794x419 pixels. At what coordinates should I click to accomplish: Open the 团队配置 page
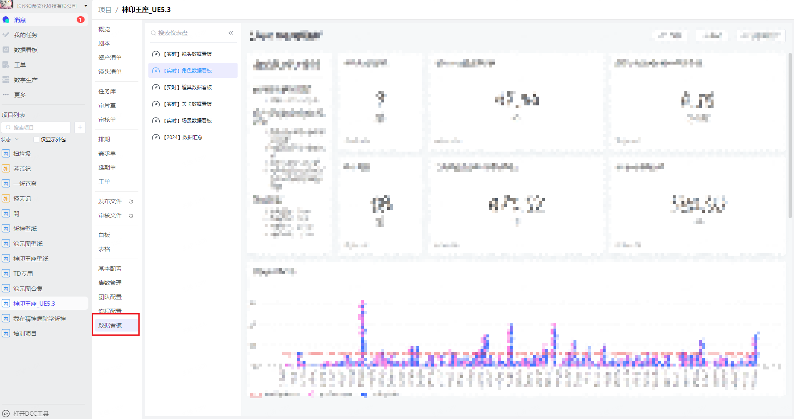(110, 297)
